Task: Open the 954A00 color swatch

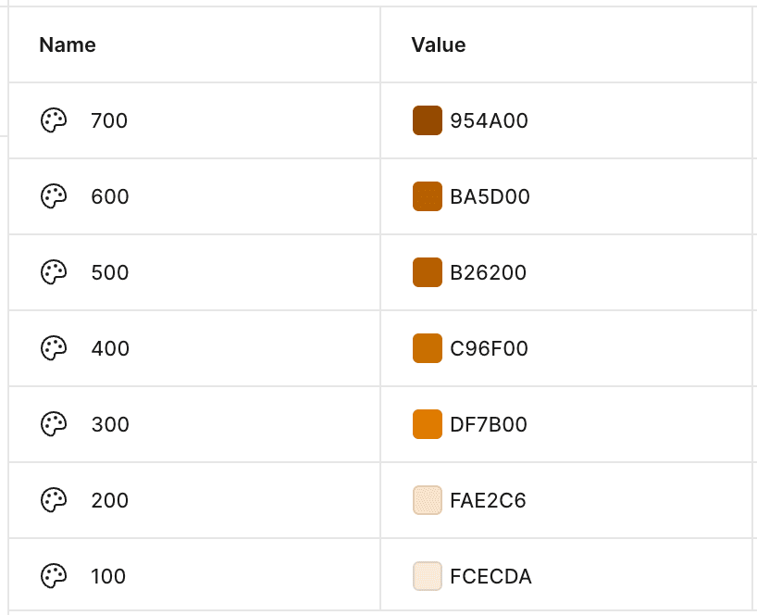Action: coord(427,120)
